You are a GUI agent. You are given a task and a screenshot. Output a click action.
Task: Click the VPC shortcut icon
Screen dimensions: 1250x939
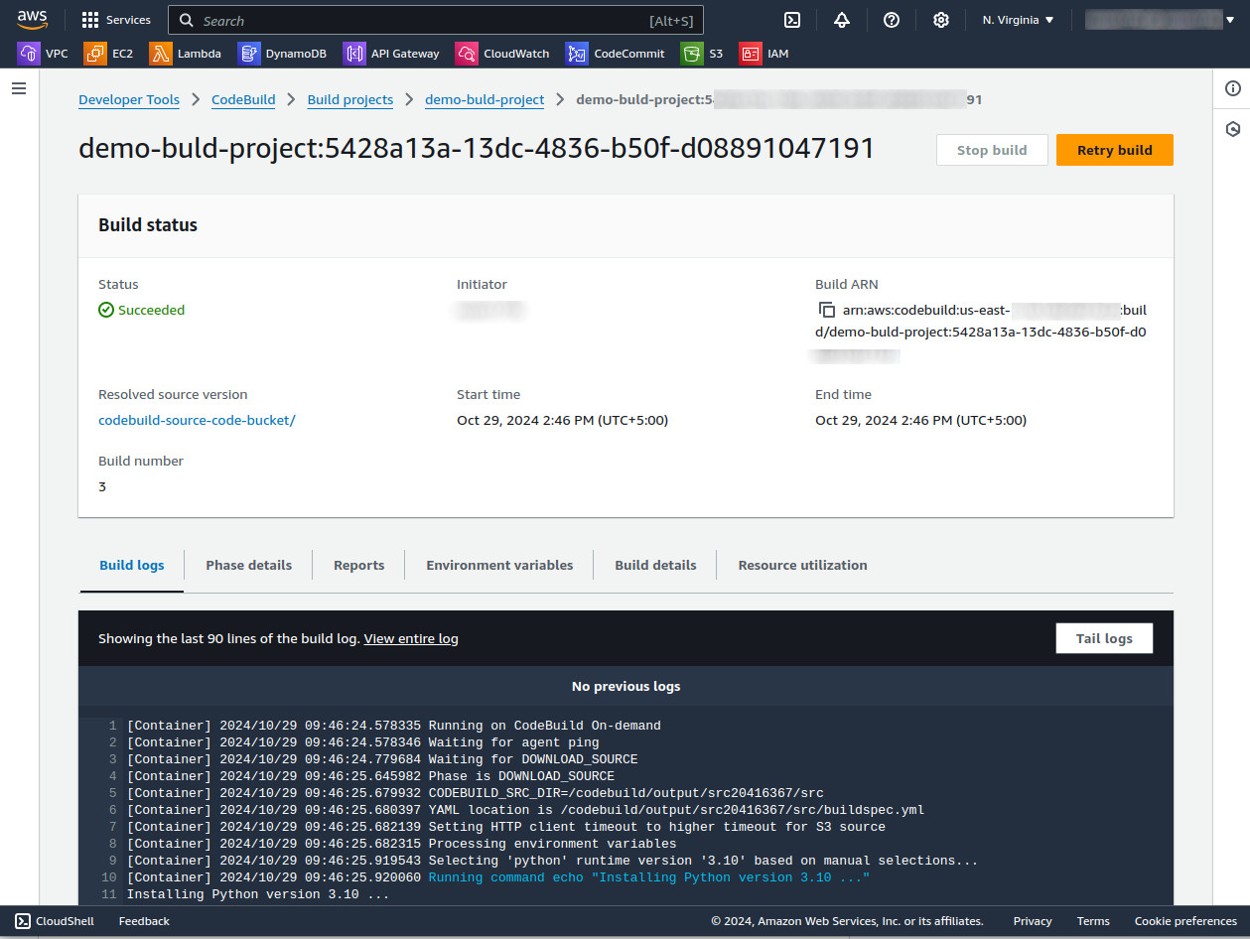pos(28,54)
